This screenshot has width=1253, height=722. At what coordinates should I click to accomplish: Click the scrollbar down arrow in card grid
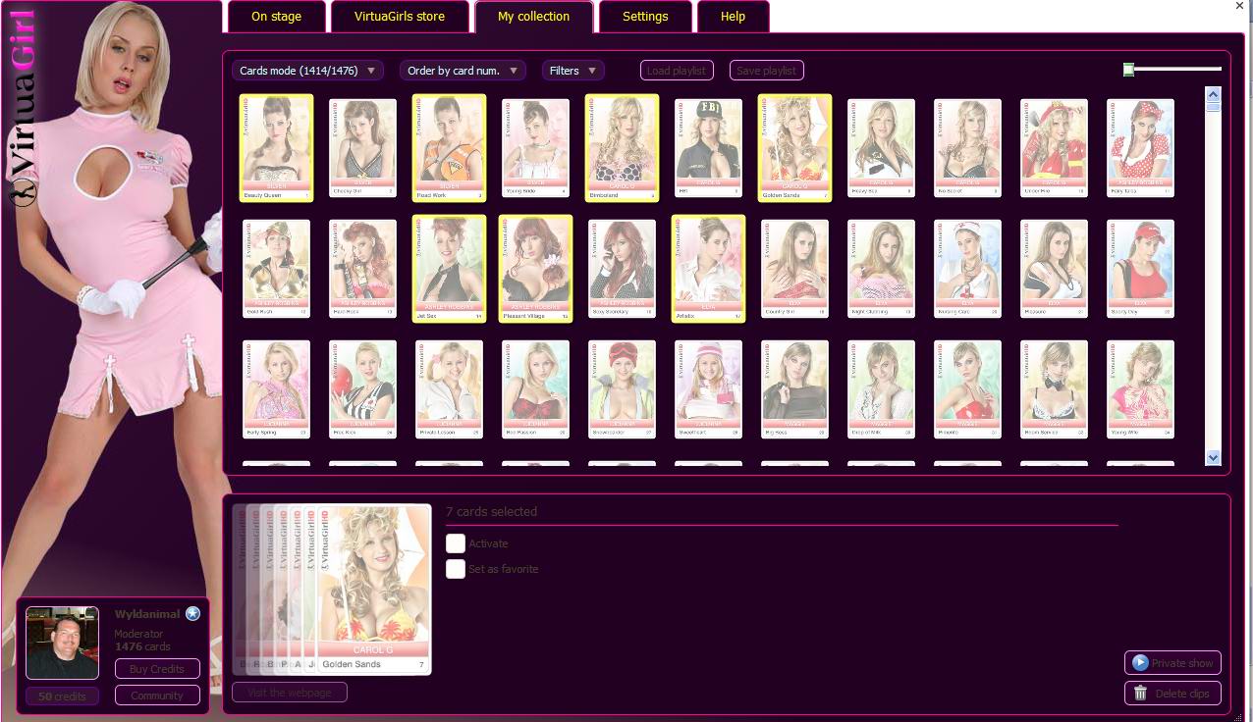1213,457
